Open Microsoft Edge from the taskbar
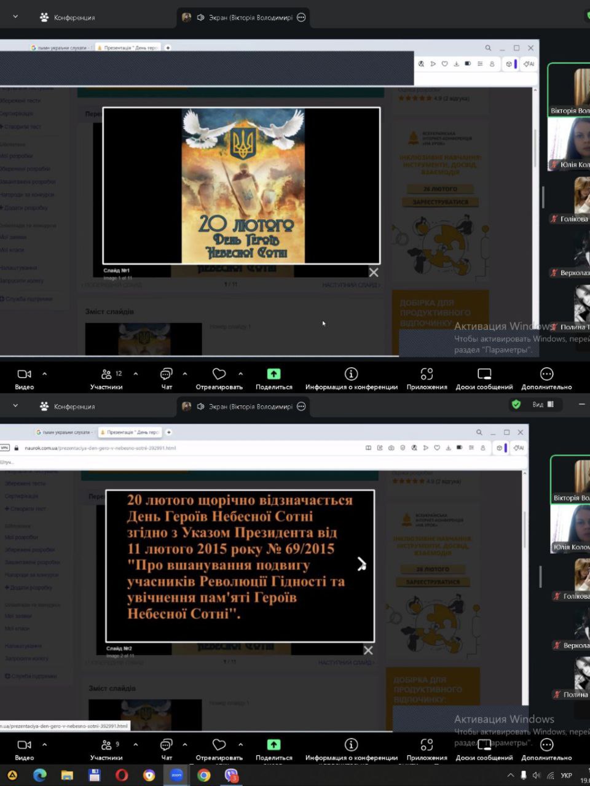This screenshot has width=590, height=786. click(x=39, y=775)
